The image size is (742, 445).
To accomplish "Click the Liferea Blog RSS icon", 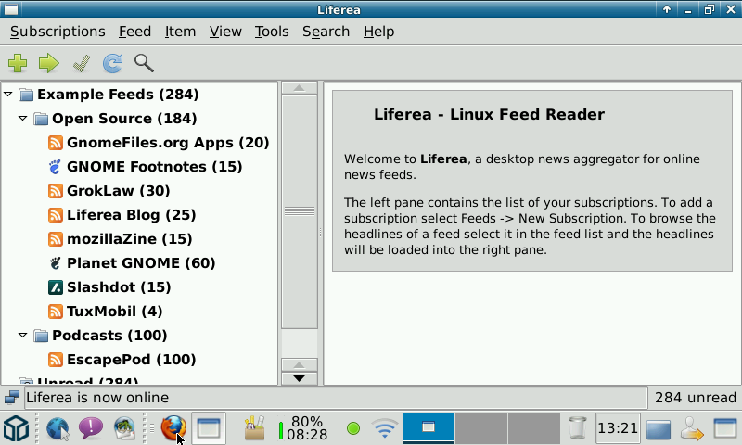I will pyautogui.click(x=56, y=215).
